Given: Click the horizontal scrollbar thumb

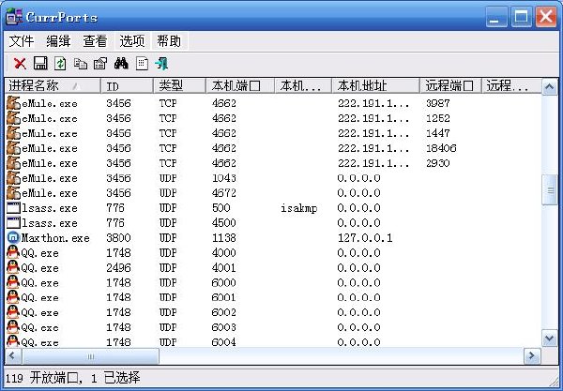Looking at the screenshot, I should point(91,356).
